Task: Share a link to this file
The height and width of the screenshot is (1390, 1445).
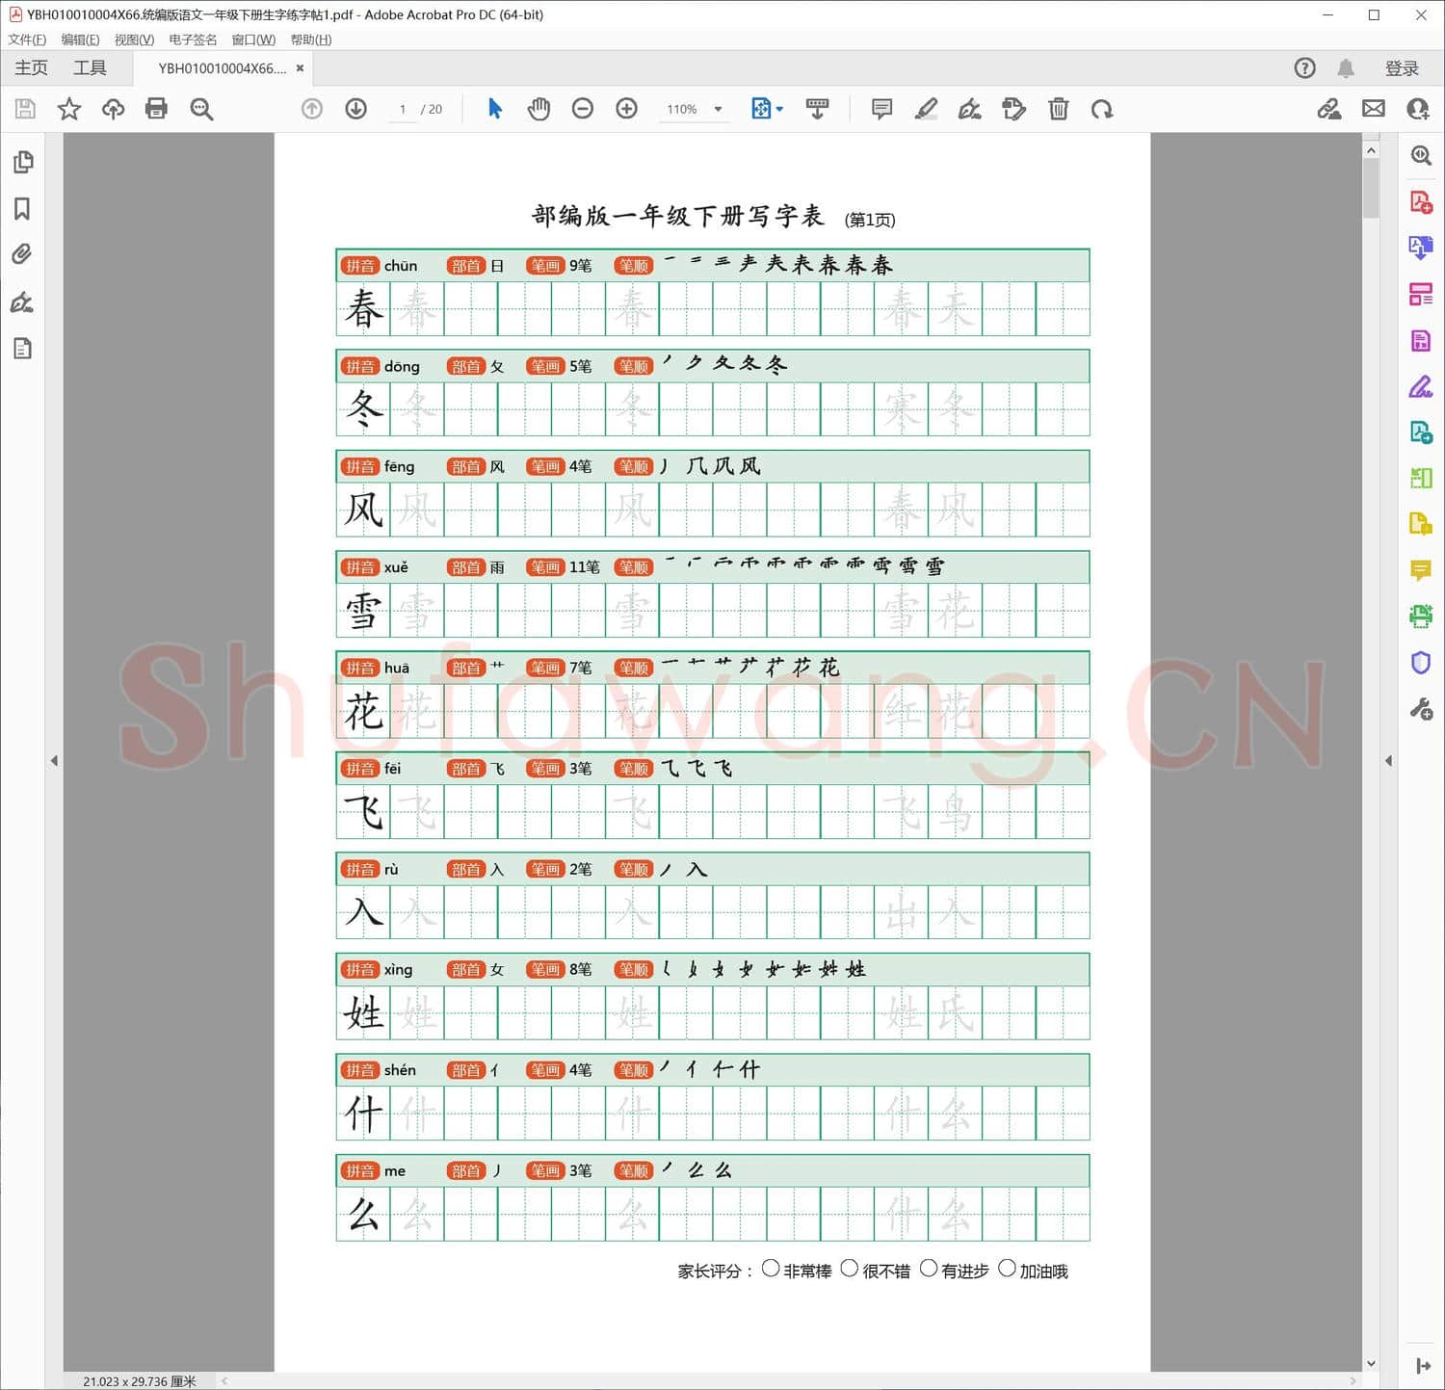Action: click(1329, 109)
